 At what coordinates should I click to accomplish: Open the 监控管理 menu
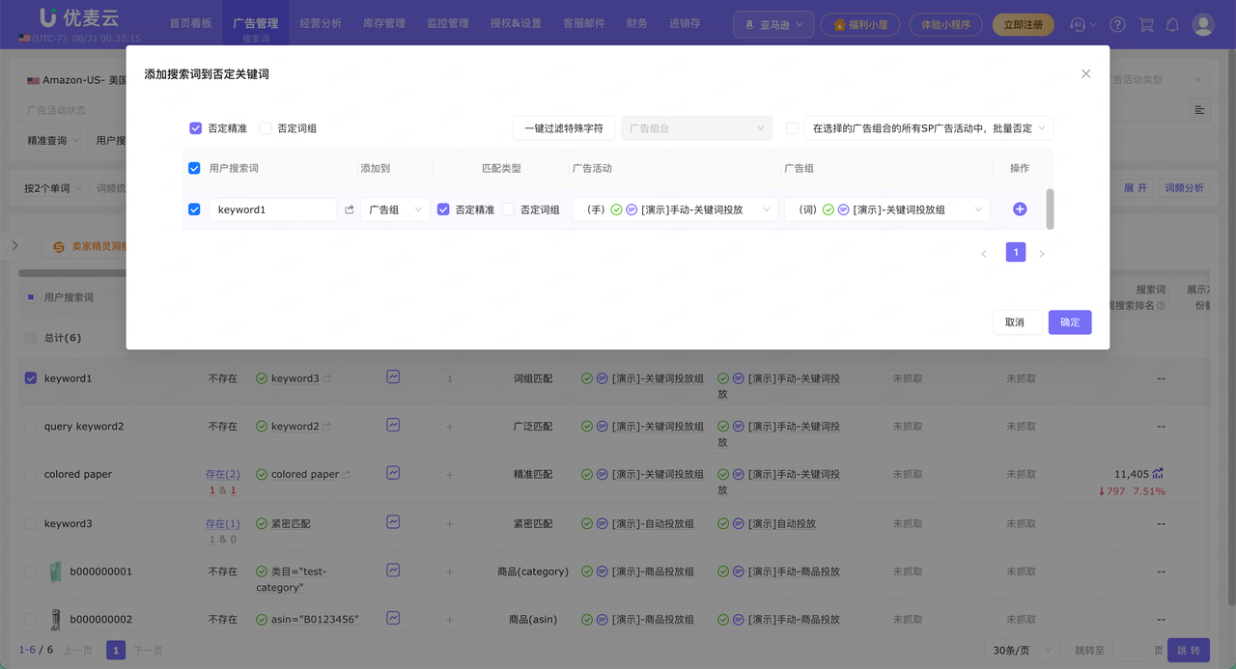(447, 23)
